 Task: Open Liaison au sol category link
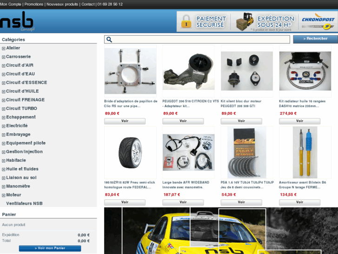coord(21,178)
